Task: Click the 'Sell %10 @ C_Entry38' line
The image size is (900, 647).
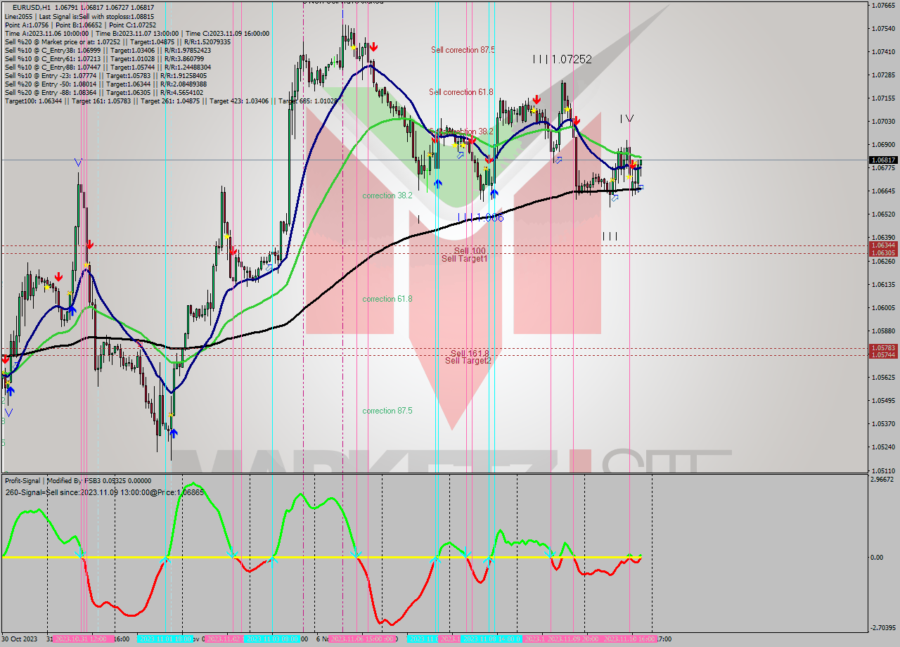Action: pyautogui.click(x=107, y=50)
